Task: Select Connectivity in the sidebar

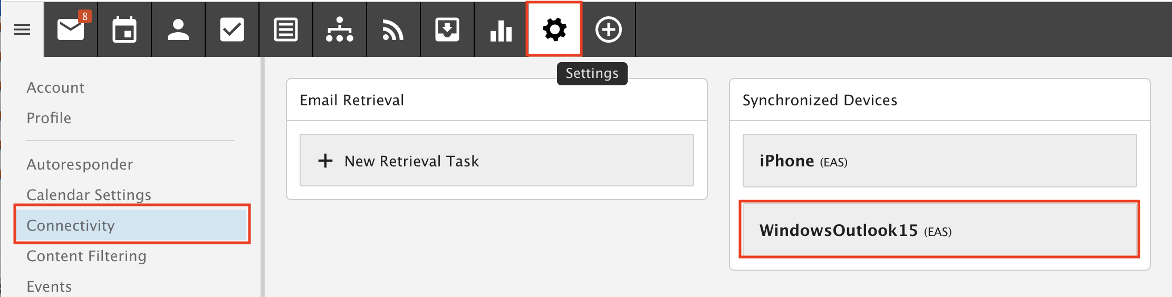Action: pyautogui.click(x=131, y=225)
